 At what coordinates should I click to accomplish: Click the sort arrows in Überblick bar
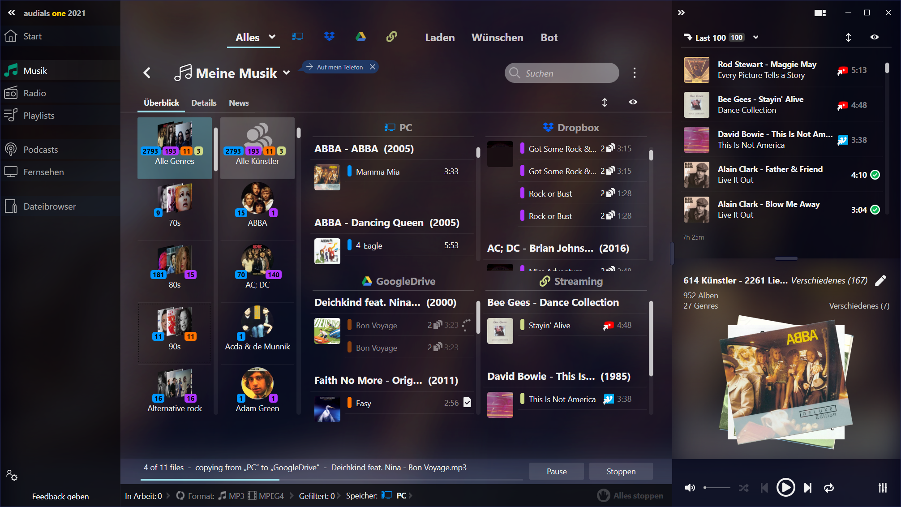click(605, 102)
